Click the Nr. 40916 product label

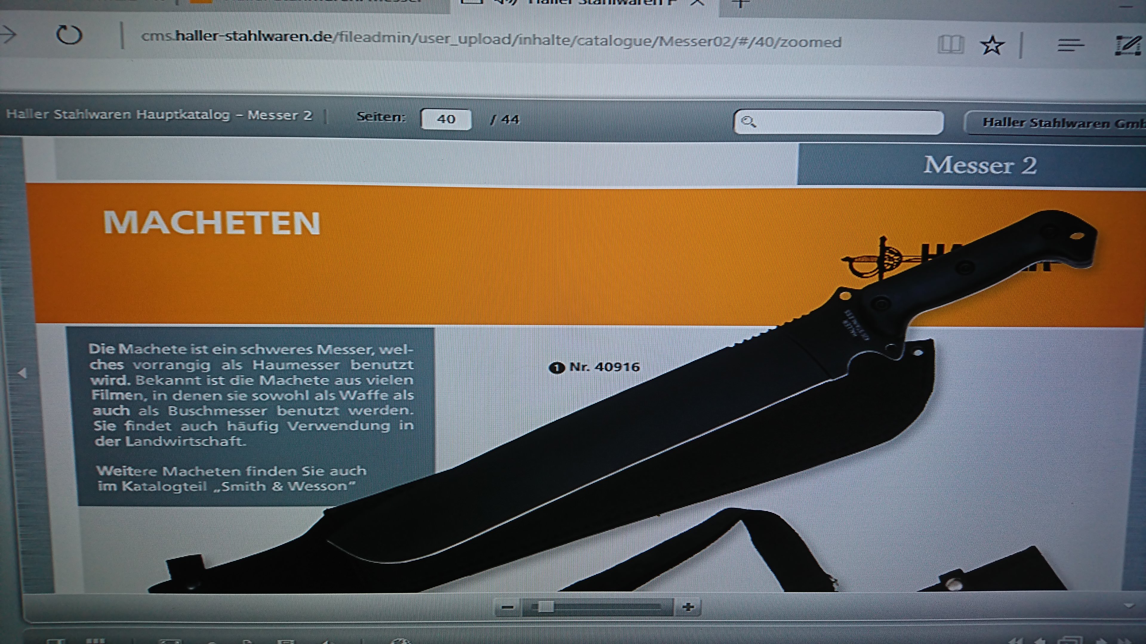coord(595,367)
